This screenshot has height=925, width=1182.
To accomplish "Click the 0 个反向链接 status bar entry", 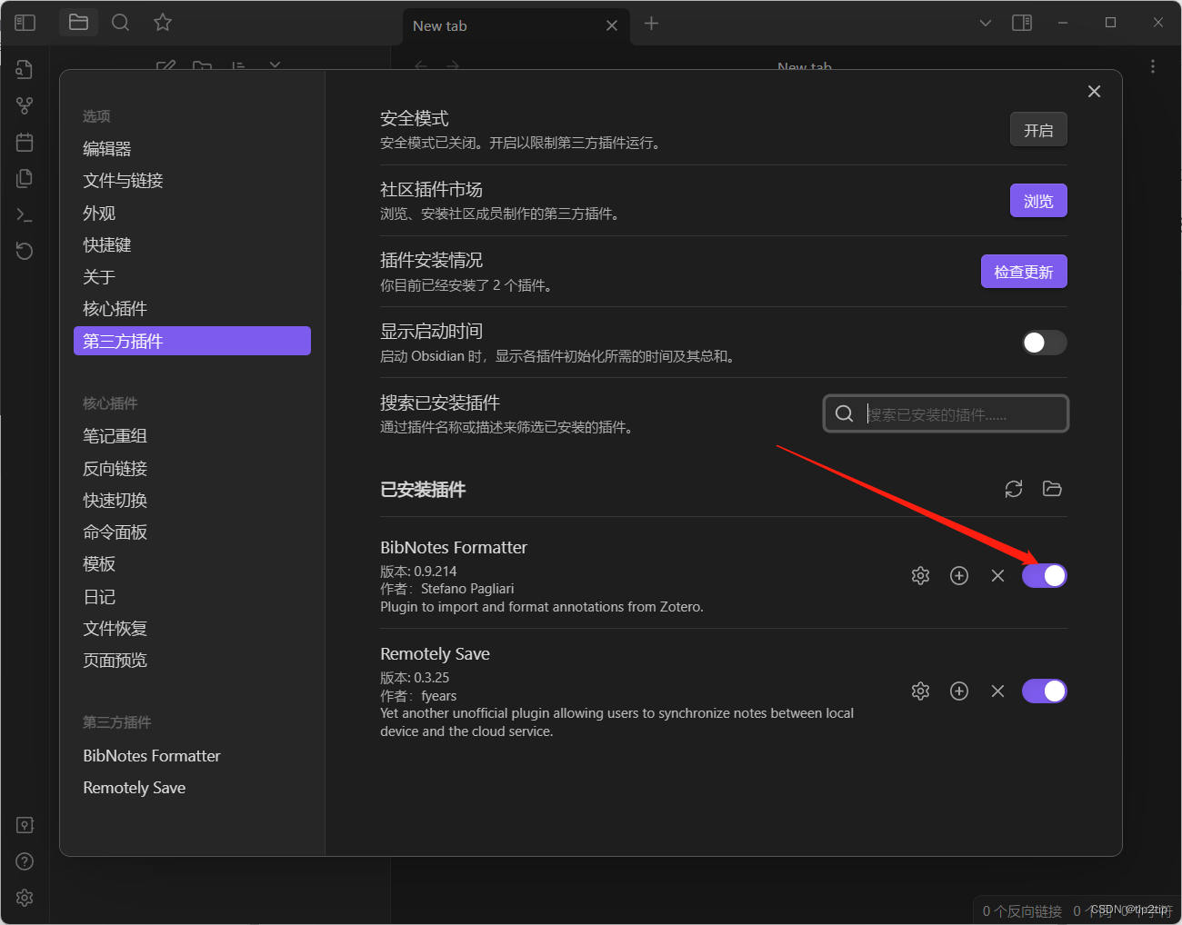I will point(1022,910).
